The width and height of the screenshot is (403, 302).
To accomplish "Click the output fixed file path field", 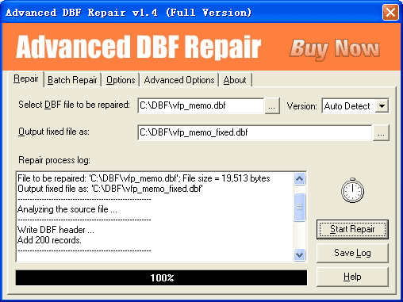I will click(x=255, y=132).
